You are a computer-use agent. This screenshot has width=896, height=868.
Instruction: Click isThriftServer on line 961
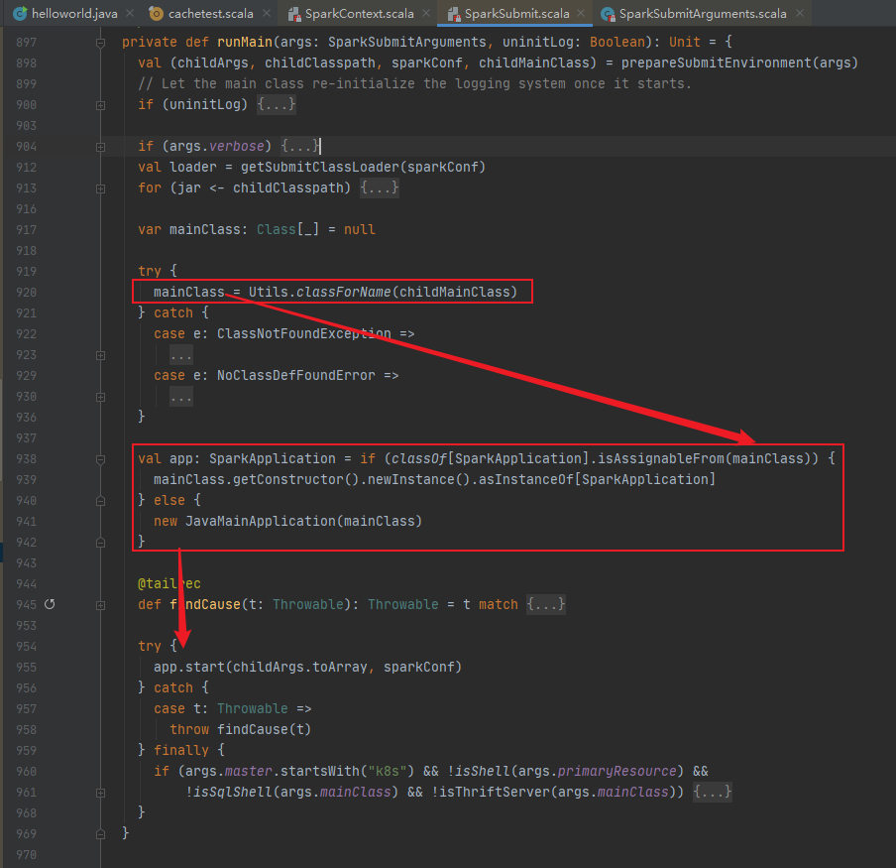click(x=495, y=792)
